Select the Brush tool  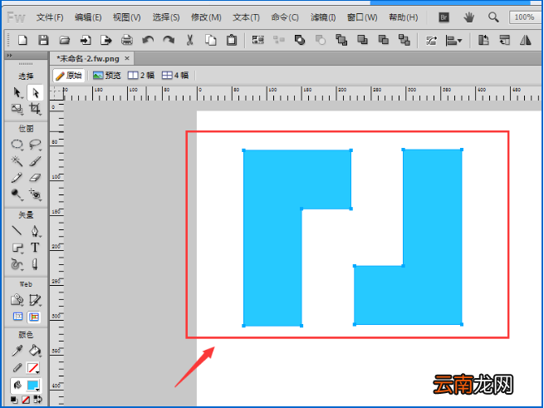(x=35, y=160)
